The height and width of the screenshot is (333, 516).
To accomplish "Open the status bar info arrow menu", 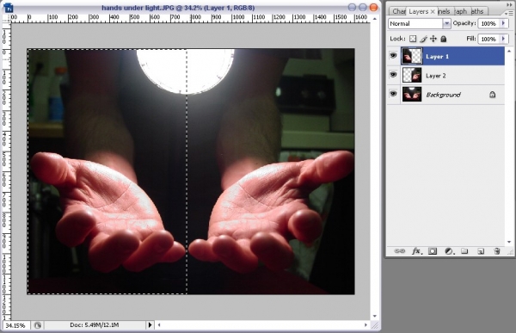I will click(x=150, y=324).
